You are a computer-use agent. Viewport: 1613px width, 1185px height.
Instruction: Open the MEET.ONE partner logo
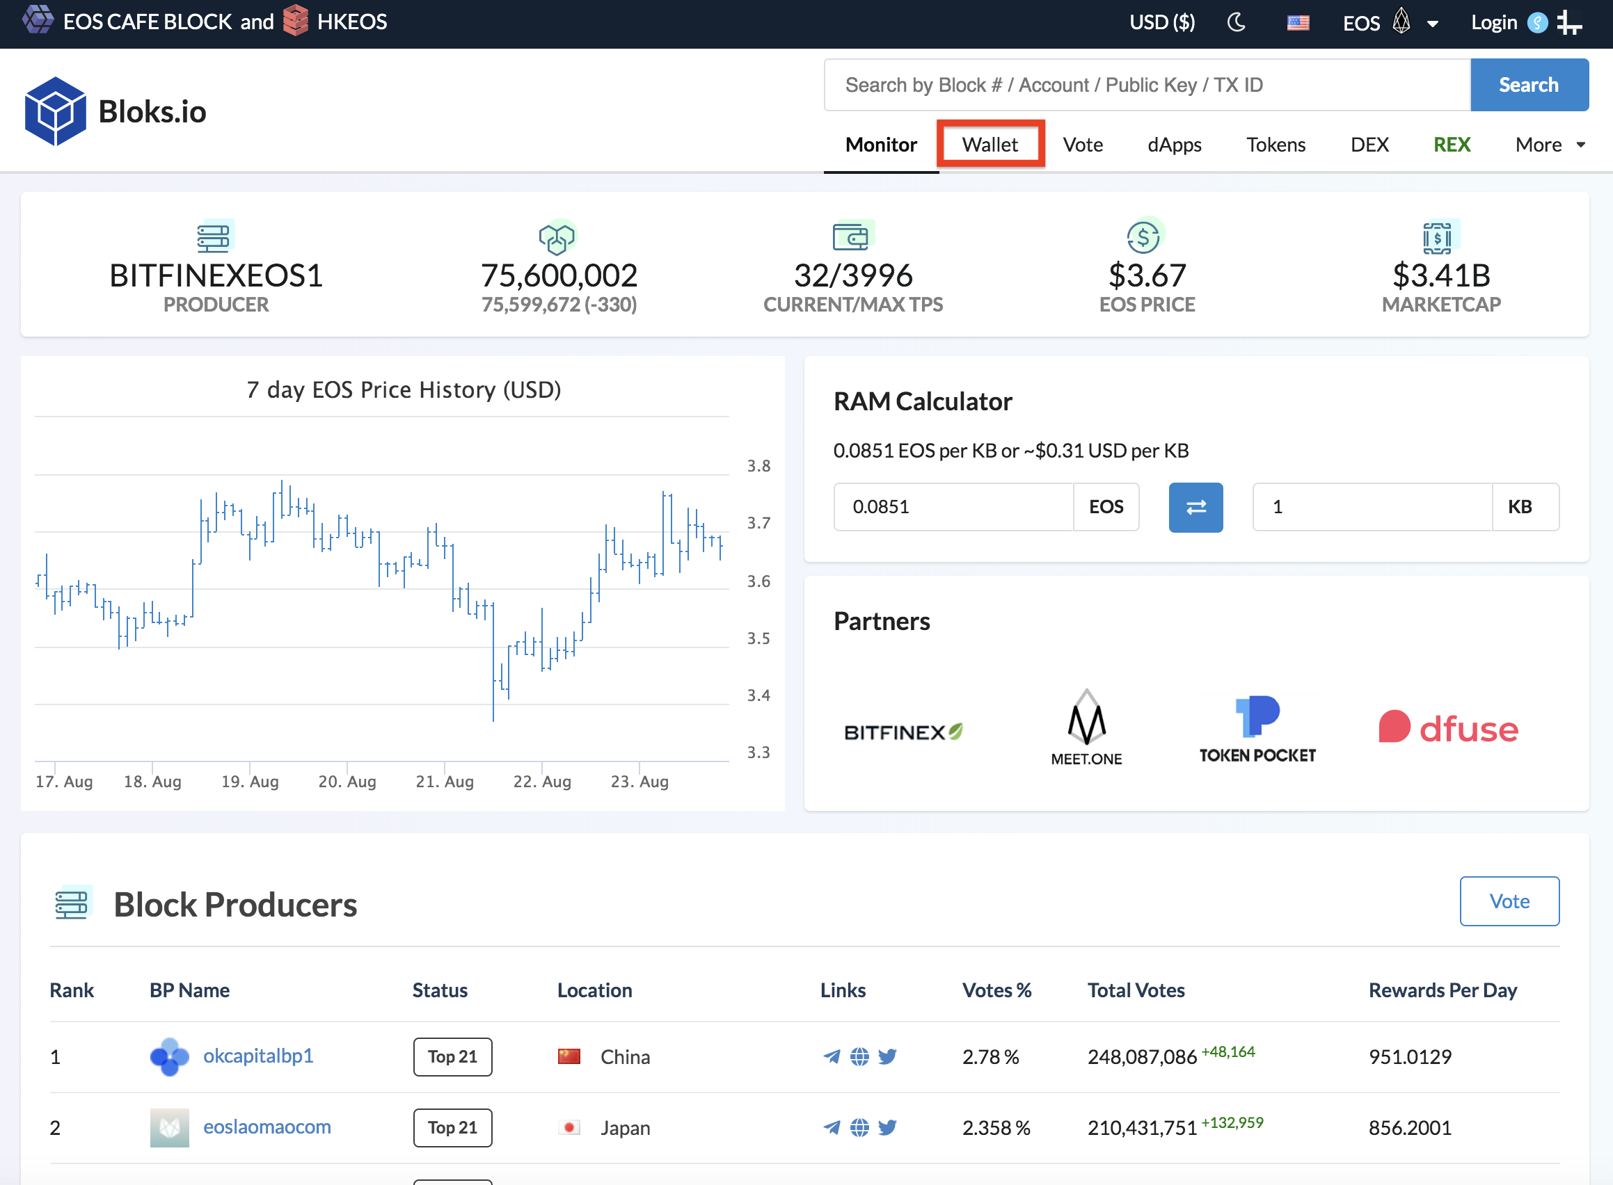1086,727
